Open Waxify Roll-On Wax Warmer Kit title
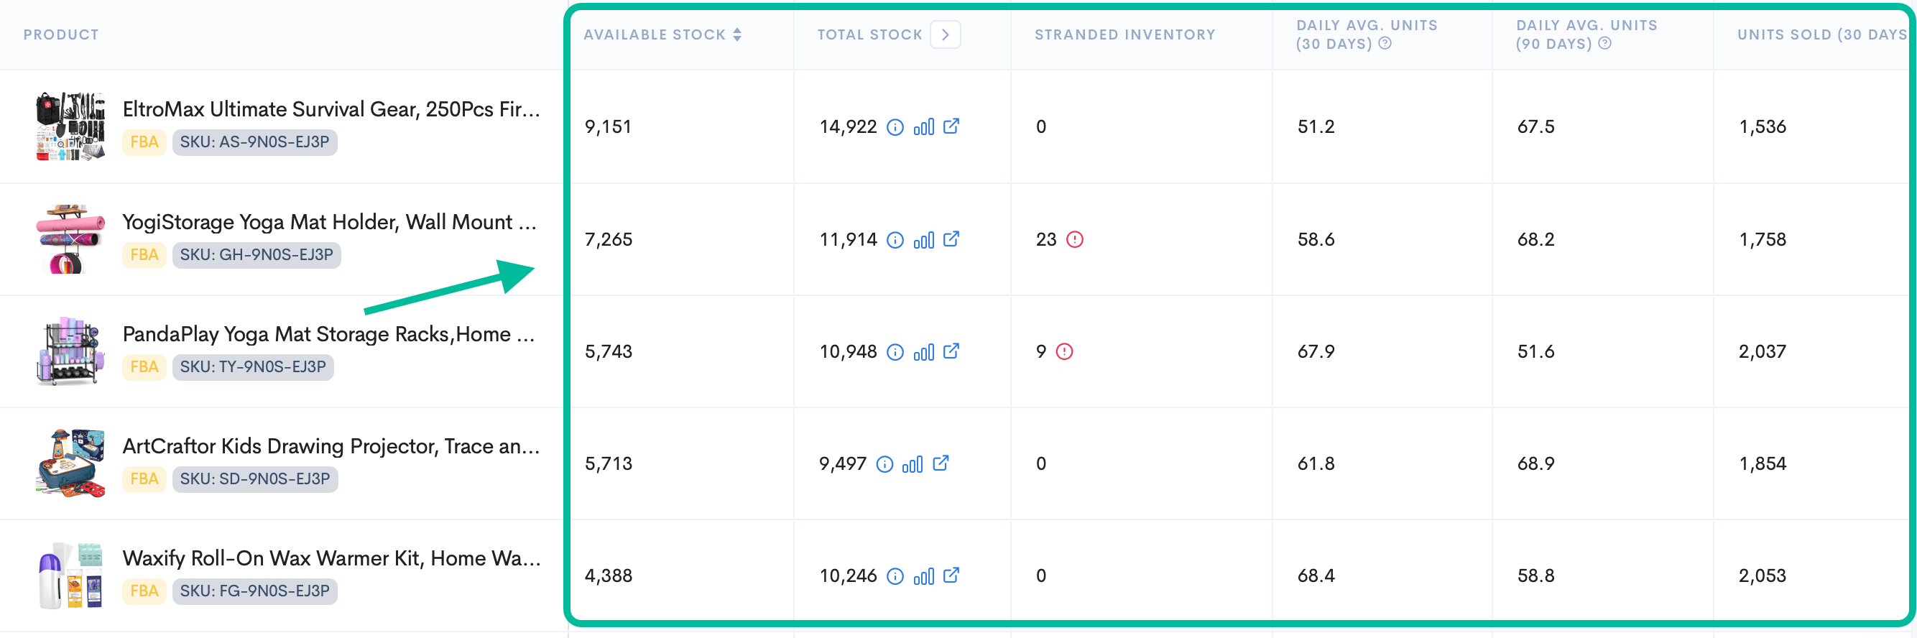The height and width of the screenshot is (638, 1917). [x=331, y=558]
